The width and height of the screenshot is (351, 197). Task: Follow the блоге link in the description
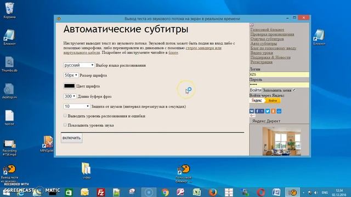(173, 53)
